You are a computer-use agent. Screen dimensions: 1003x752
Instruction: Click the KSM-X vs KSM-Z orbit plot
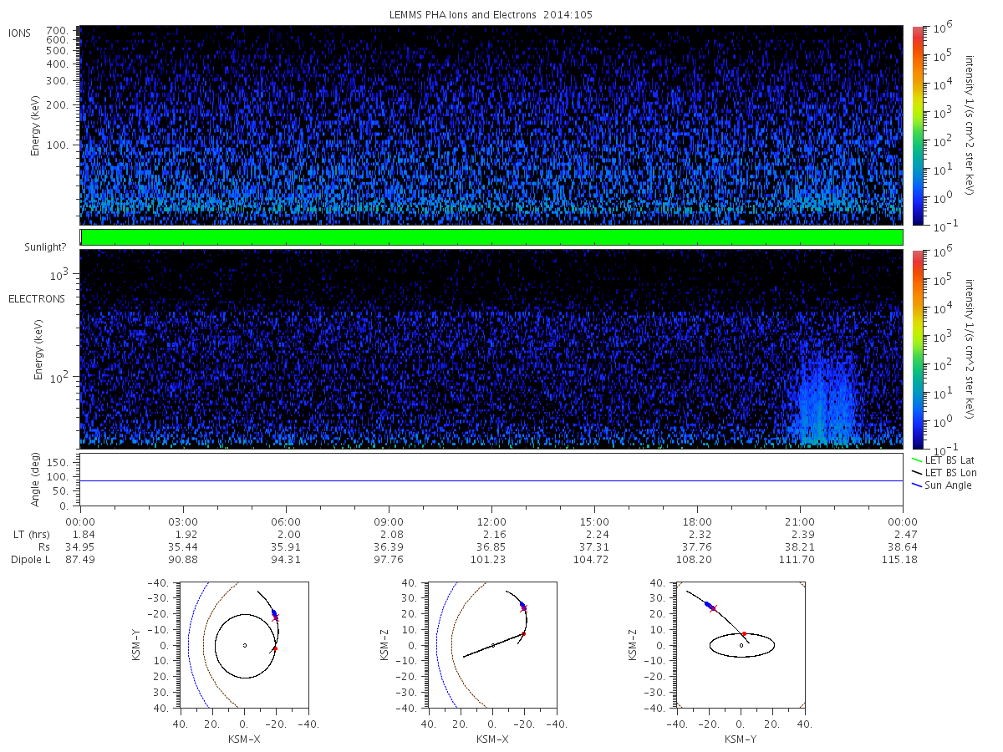tap(491, 644)
